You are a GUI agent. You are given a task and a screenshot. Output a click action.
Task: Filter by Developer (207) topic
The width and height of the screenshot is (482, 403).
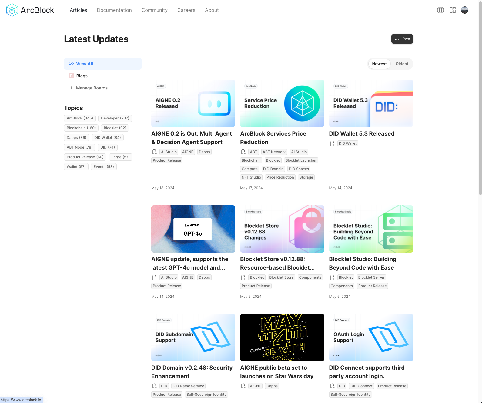click(x=115, y=118)
